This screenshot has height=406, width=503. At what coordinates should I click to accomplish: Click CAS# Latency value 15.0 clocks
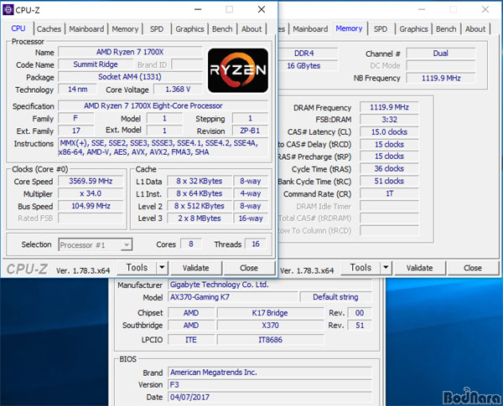(389, 131)
